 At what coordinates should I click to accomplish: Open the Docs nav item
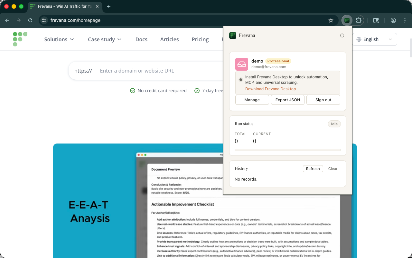click(x=141, y=39)
